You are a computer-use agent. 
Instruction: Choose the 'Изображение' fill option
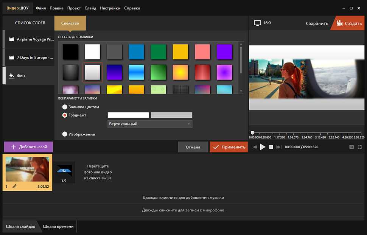click(65, 134)
